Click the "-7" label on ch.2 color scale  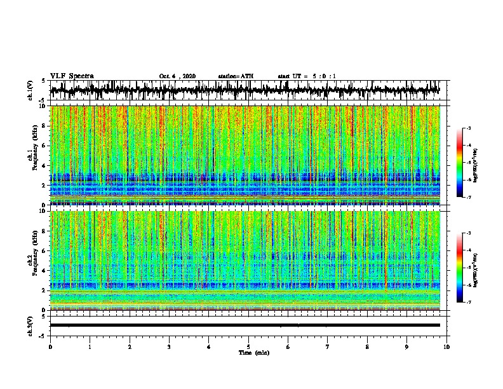click(468, 302)
